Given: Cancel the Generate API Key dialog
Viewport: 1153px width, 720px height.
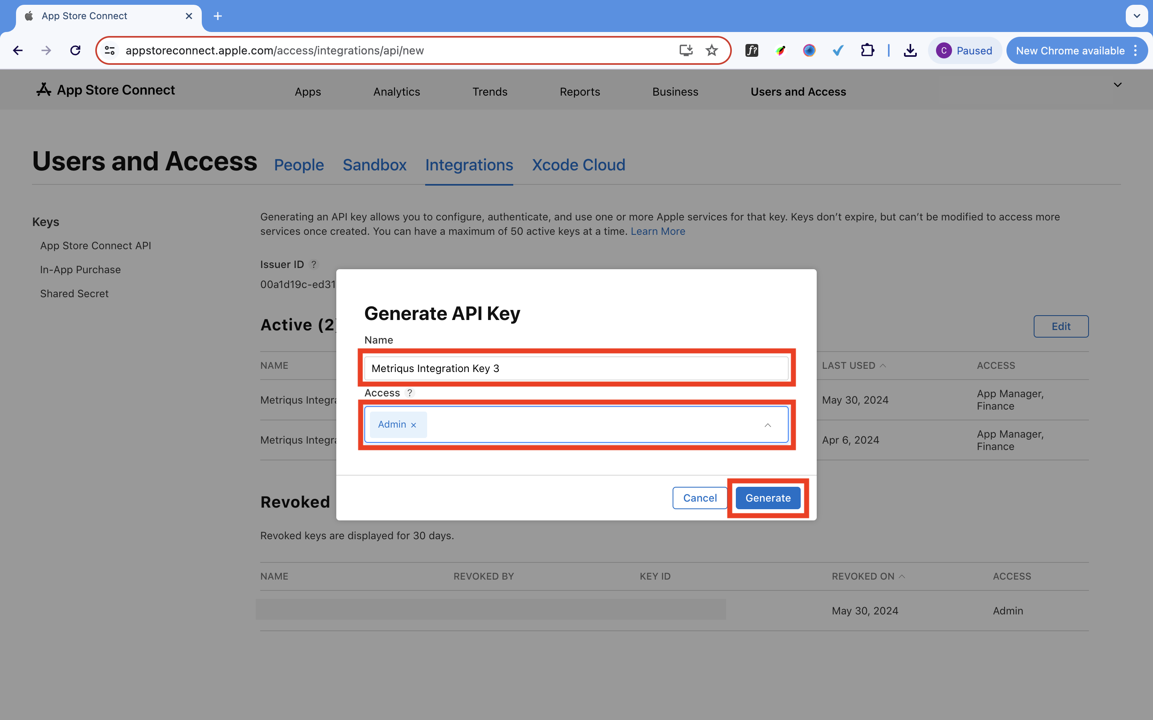Looking at the screenshot, I should [x=700, y=498].
